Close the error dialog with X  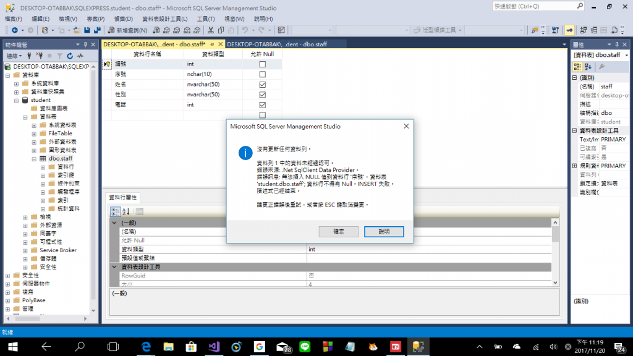point(406,126)
